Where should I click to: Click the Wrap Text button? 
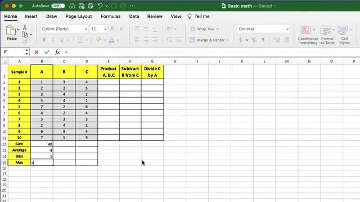point(204,29)
